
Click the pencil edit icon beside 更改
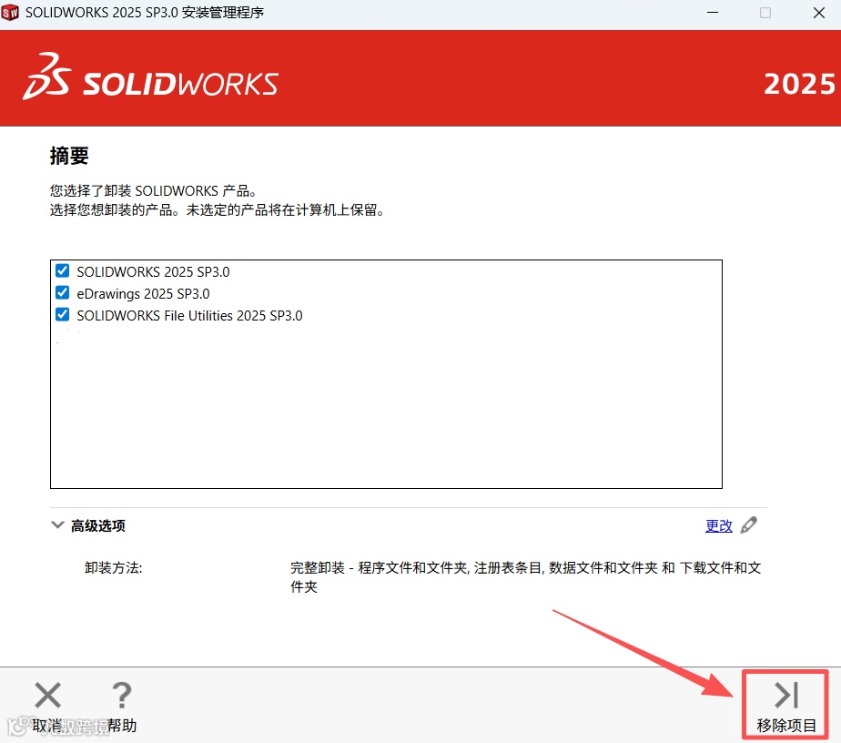749,525
